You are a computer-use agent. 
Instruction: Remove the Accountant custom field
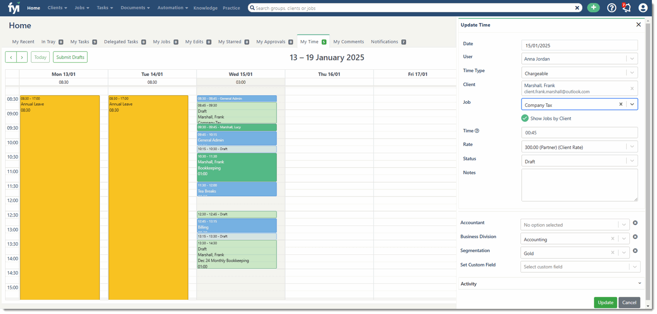[635, 223]
